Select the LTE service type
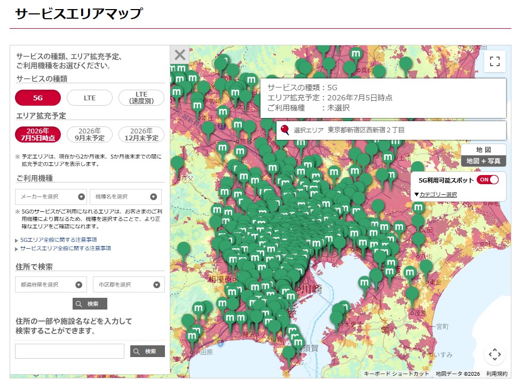The height and width of the screenshot is (380, 513). [90, 98]
